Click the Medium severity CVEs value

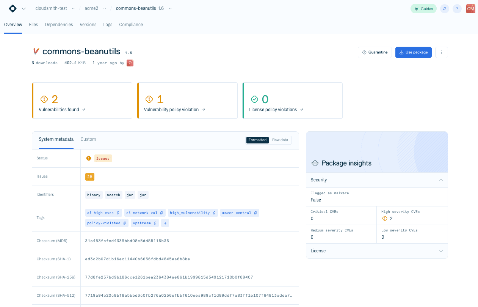[312, 237]
